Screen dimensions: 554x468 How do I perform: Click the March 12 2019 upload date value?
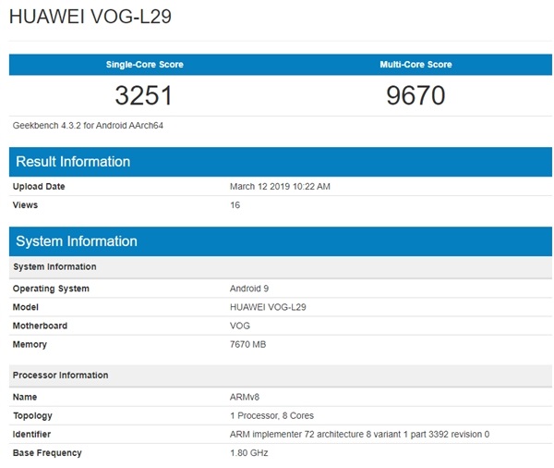click(x=280, y=187)
